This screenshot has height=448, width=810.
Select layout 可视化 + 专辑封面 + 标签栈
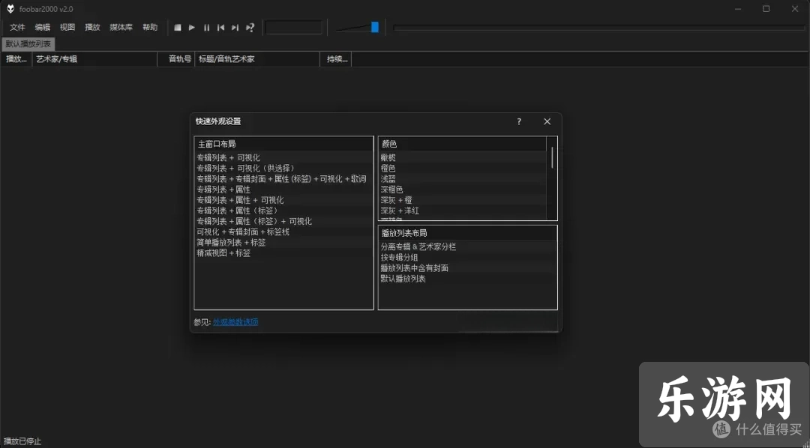pos(283,231)
